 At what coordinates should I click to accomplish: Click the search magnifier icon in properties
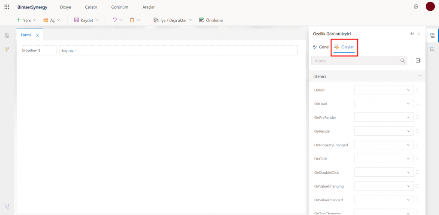[403, 61]
